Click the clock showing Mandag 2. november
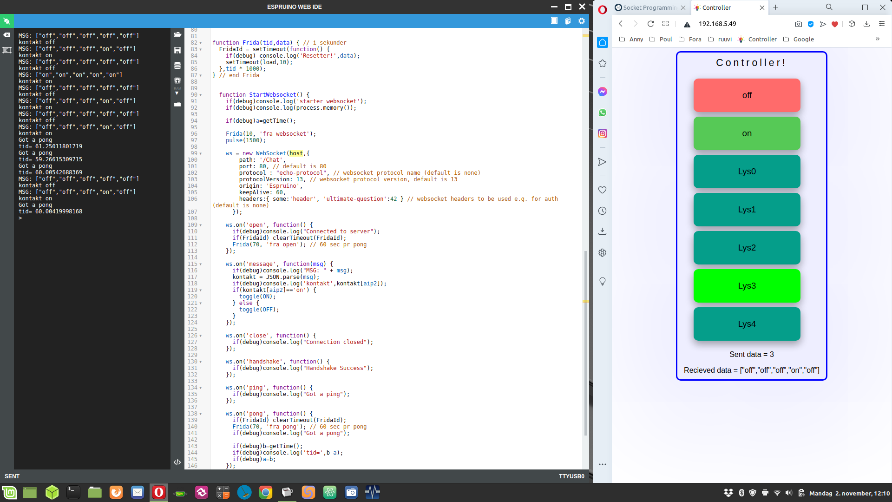Viewport: 892px width, 502px height. [849, 493]
